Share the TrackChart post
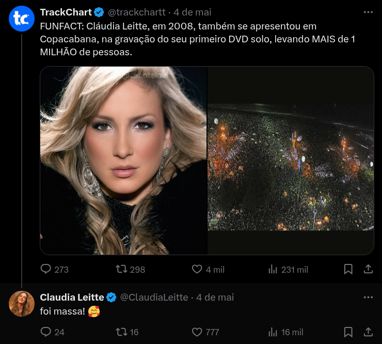 point(368,269)
